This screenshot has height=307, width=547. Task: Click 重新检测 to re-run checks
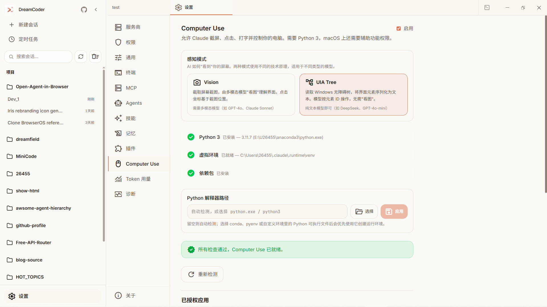pyautogui.click(x=202, y=275)
